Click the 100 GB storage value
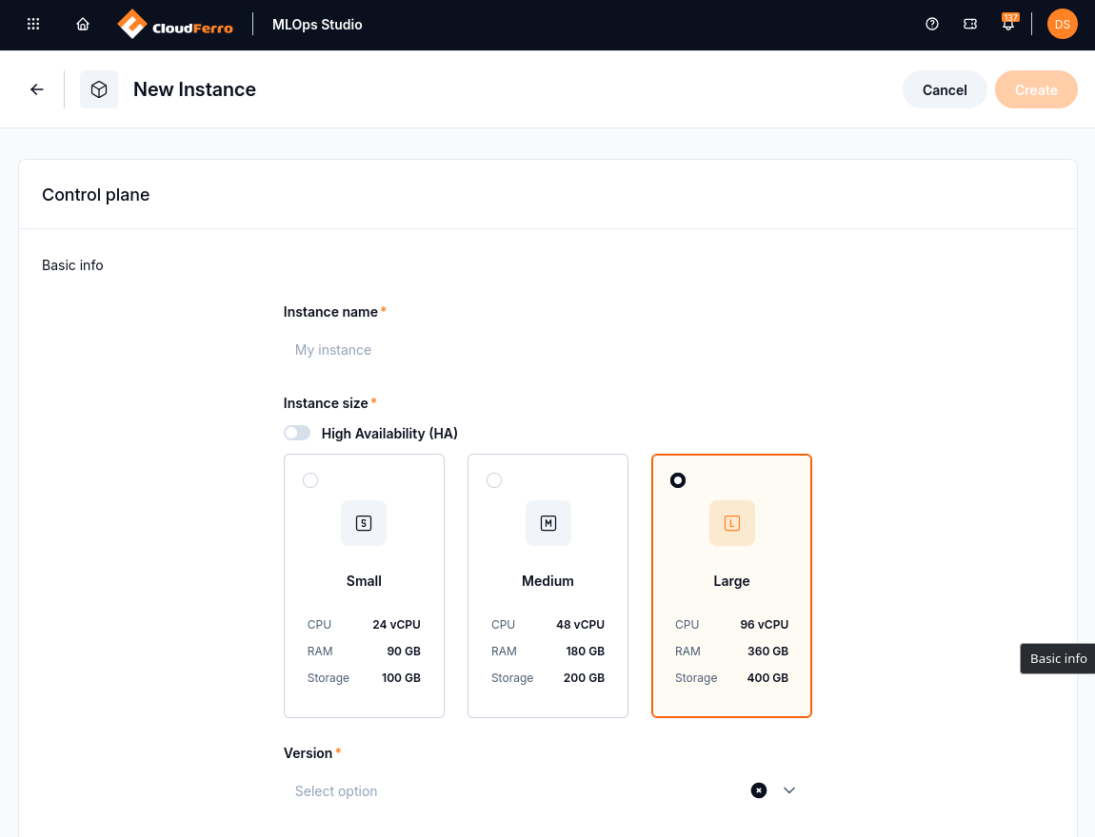This screenshot has width=1095, height=837. (401, 677)
